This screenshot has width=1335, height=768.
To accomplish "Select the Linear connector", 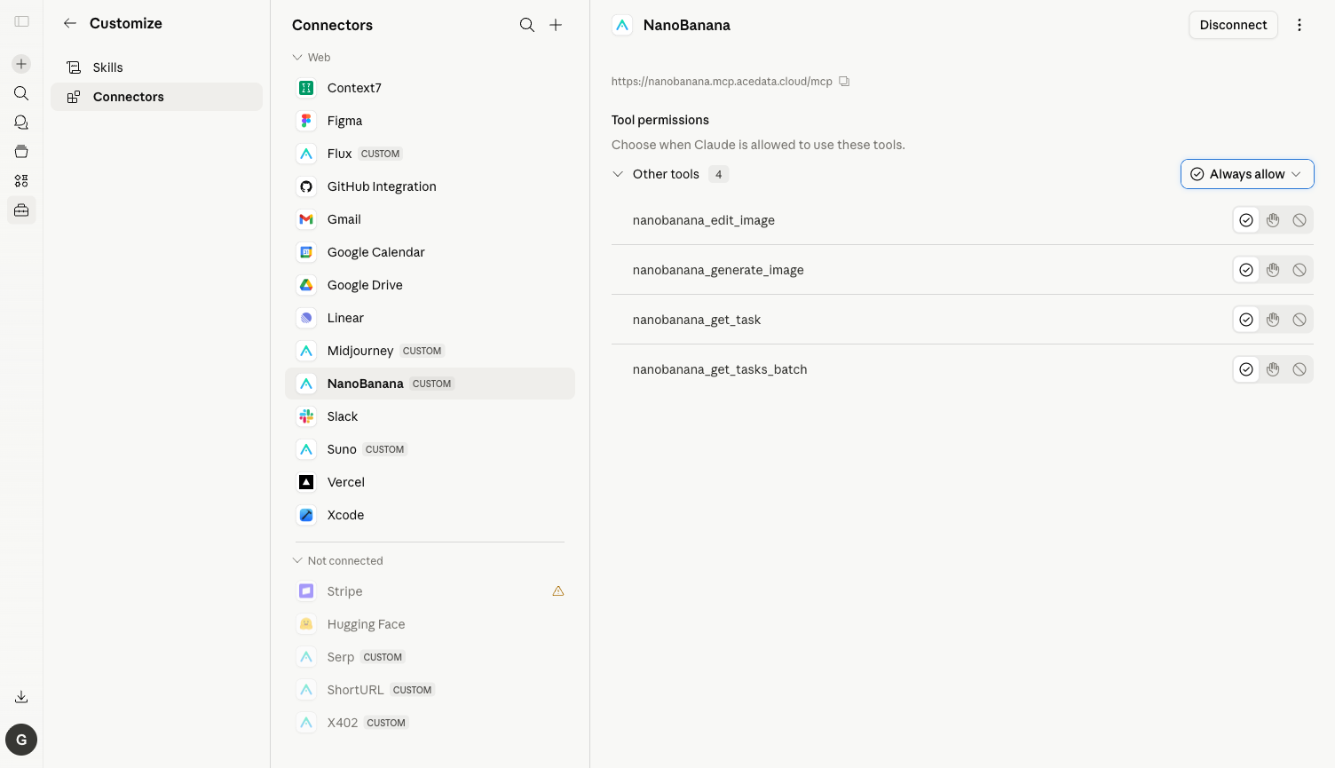I will [430, 318].
